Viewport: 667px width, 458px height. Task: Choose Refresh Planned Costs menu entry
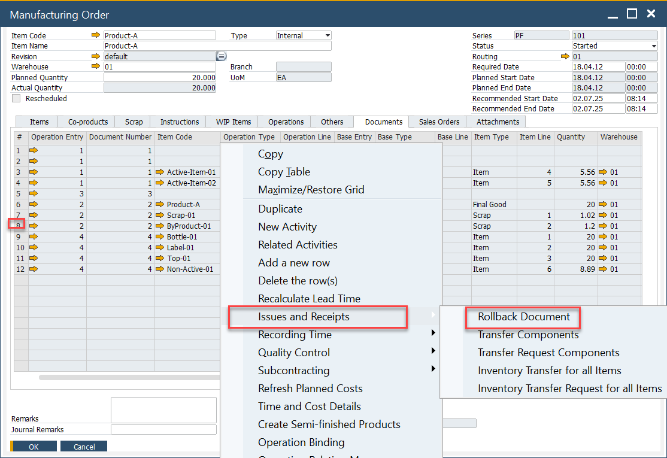point(310,389)
